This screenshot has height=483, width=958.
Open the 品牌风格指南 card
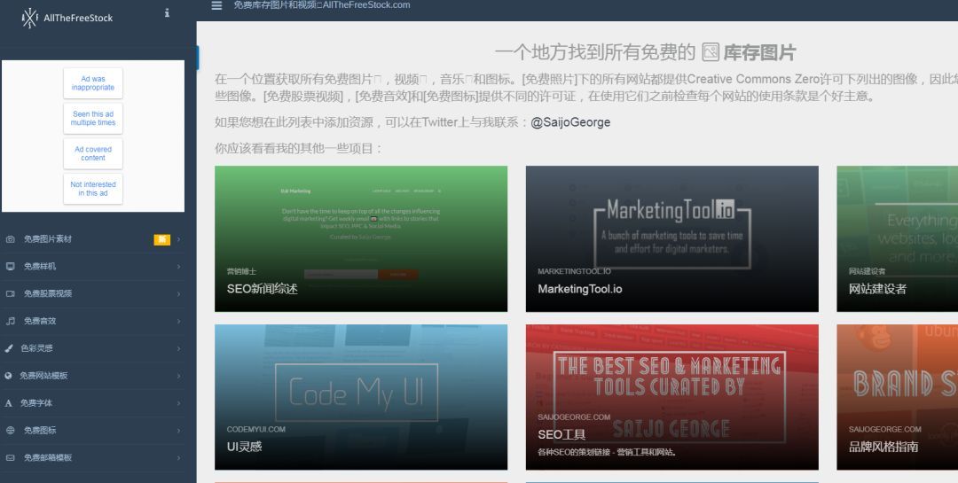click(x=898, y=397)
